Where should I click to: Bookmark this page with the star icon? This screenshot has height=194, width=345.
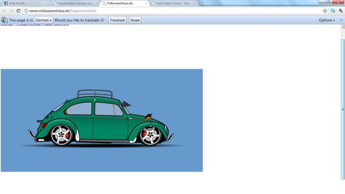tap(325, 11)
